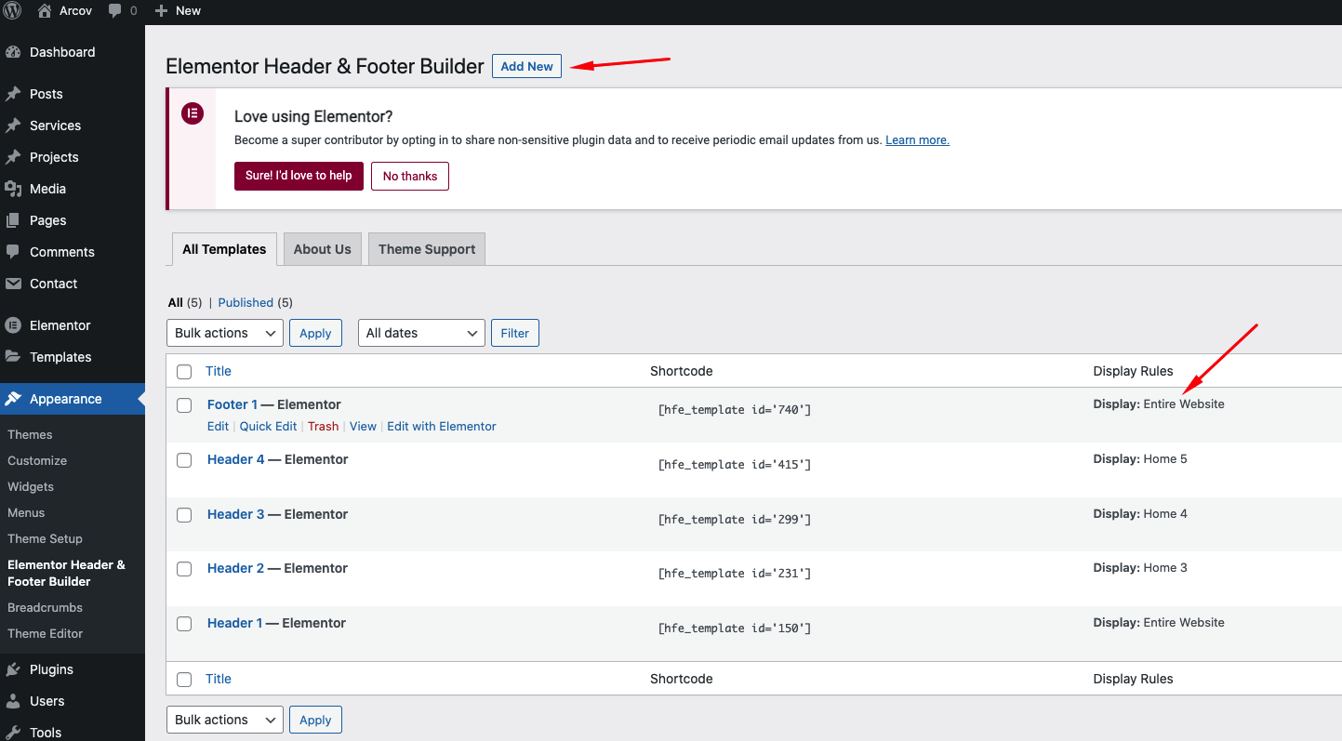Click the Elementor sidebar icon
This screenshot has height=741, width=1342.
tap(13, 325)
